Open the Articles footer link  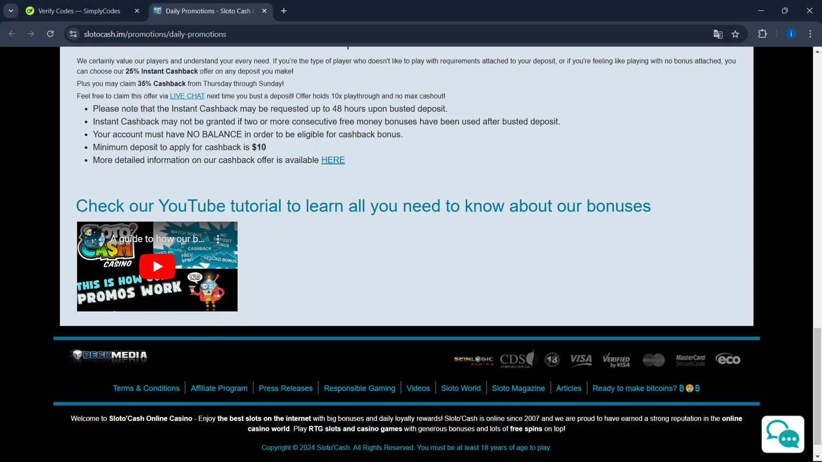pyautogui.click(x=569, y=388)
